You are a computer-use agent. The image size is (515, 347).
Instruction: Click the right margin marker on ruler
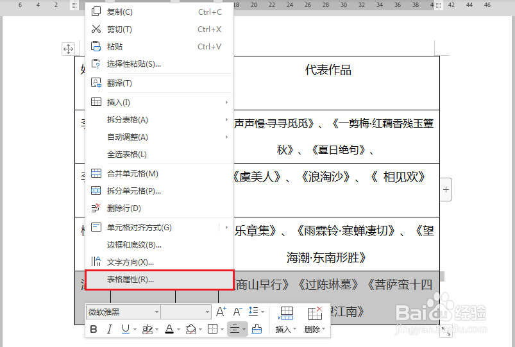tap(438, 5)
